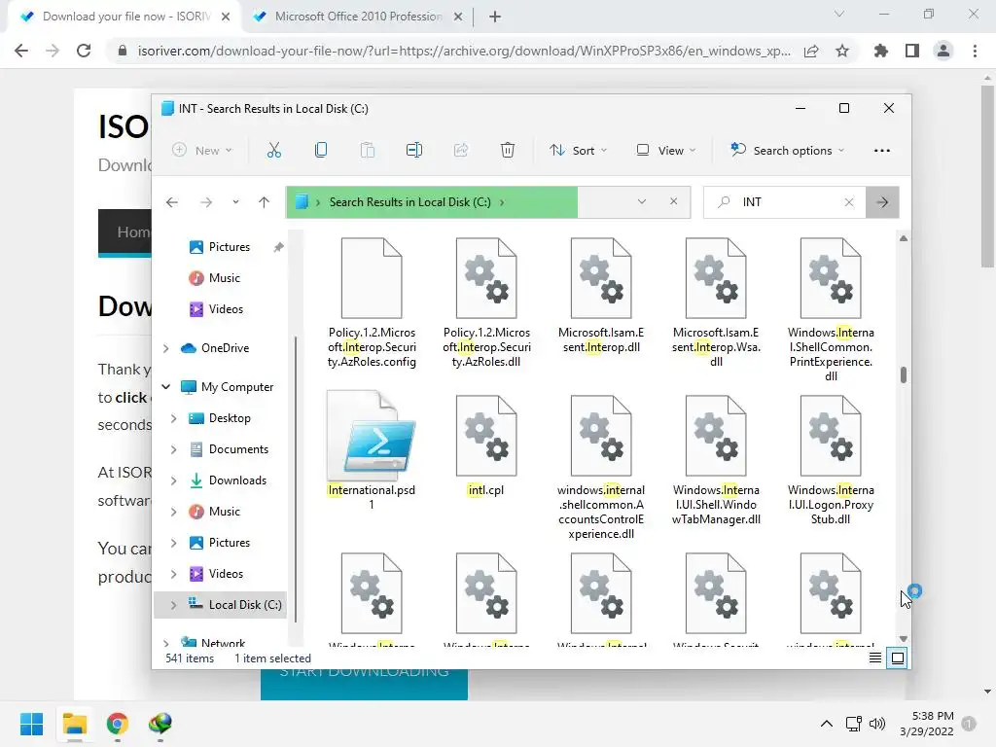Select Microsoft.Isam.Esent.Interop.Wsa.dll file
Image resolution: width=996 pixels, height=747 pixels.
[x=716, y=303]
